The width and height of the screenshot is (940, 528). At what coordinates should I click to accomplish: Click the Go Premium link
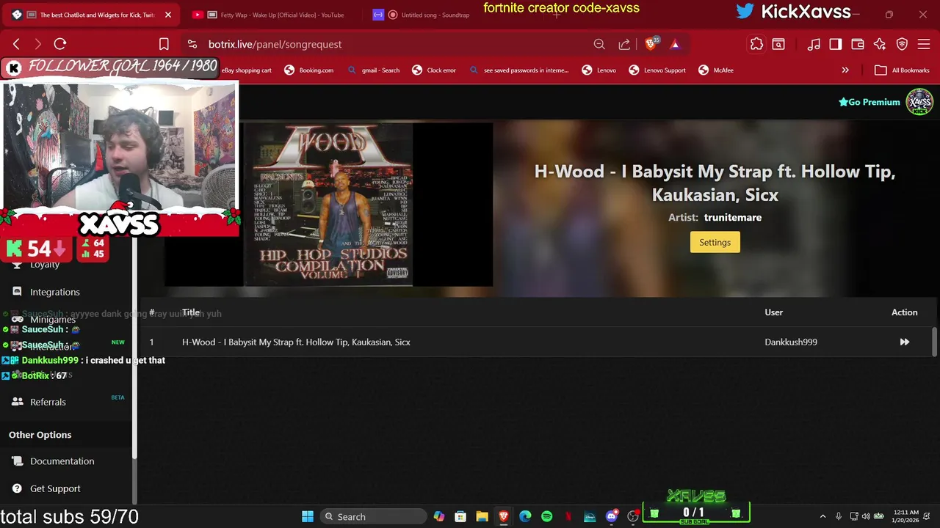point(869,102)
